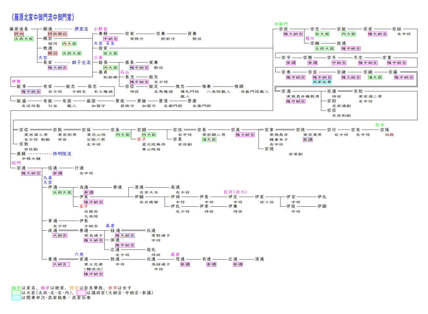Follow the blue 持明院流 branch link
This screenshot has width=428, height=314.
point(62,154)
